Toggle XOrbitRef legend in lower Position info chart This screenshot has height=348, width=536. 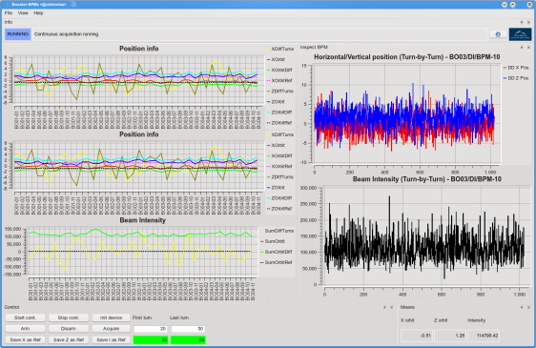click(279, 167)
